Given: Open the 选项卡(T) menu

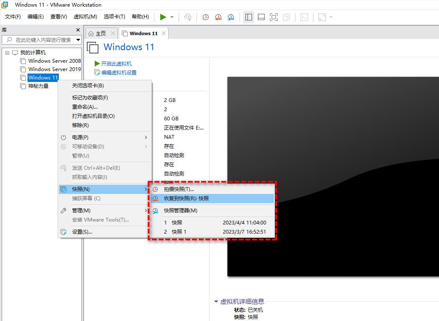Looking at the screenshot, I should pos(114,17).
